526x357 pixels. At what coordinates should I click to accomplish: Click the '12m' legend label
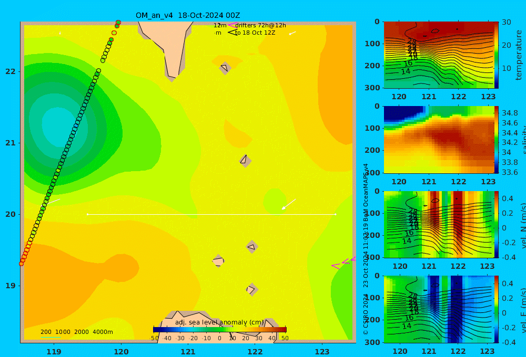220,25
